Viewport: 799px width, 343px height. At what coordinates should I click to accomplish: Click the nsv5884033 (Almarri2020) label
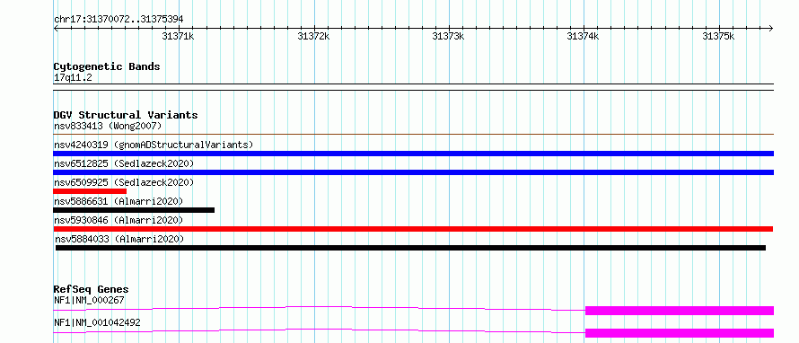coord(119,239)
